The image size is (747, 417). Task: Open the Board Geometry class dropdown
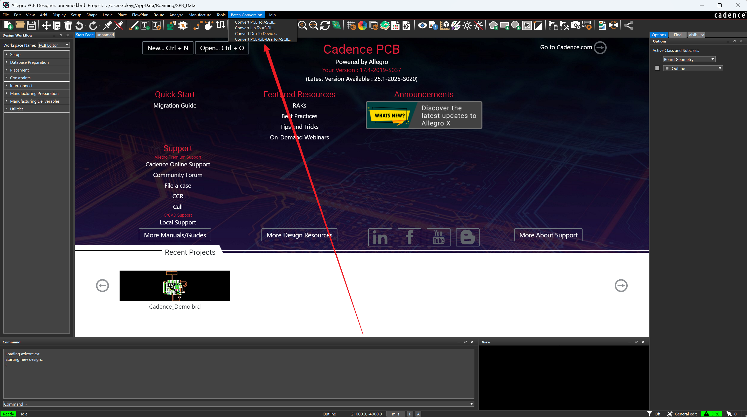coord(689,59)
